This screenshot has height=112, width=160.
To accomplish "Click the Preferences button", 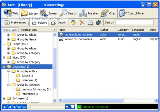I will coord(15,22).
